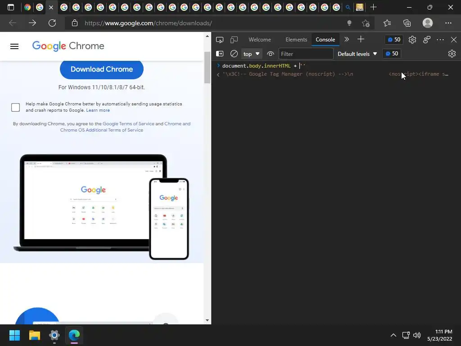The image size is (461, 346).
Task: Click Microsoft Edge taskbar icon
Action: [x=74, y=335]
